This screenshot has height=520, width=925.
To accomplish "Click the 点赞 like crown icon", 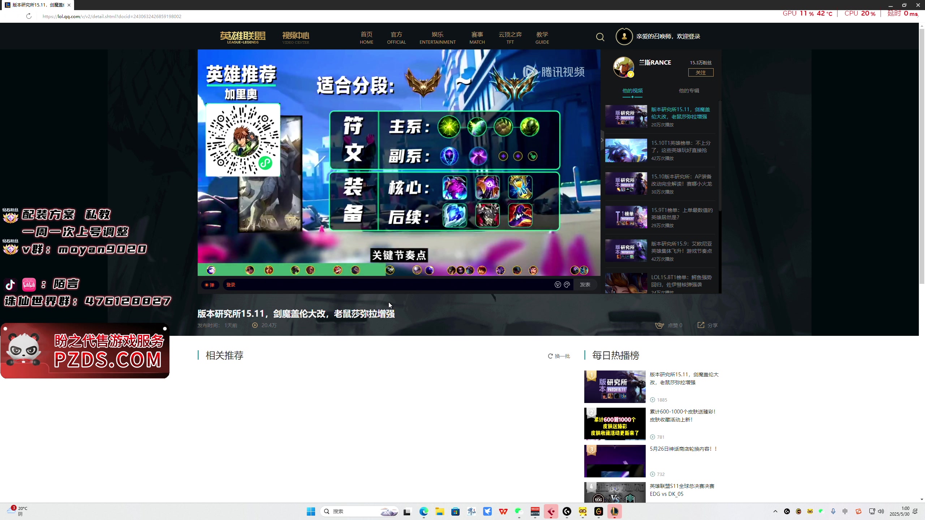I will (x=659, y=325).
